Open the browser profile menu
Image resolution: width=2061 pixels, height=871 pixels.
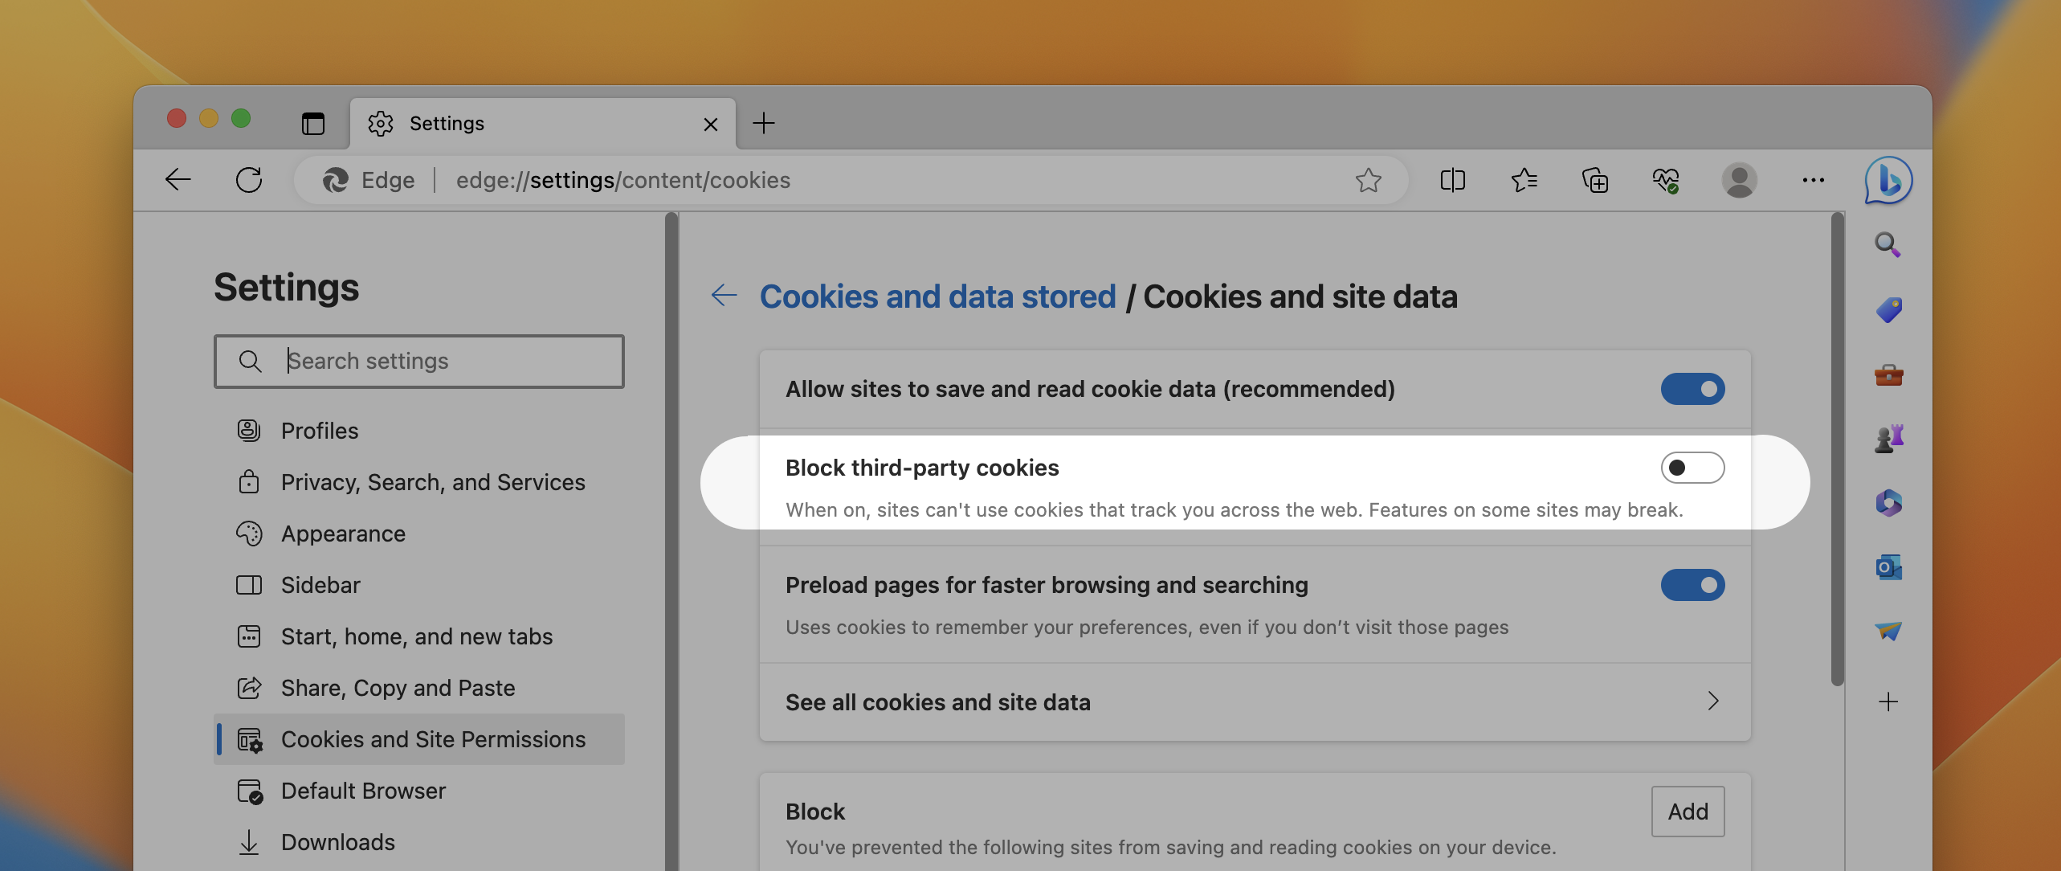[x=1740, y=180]
